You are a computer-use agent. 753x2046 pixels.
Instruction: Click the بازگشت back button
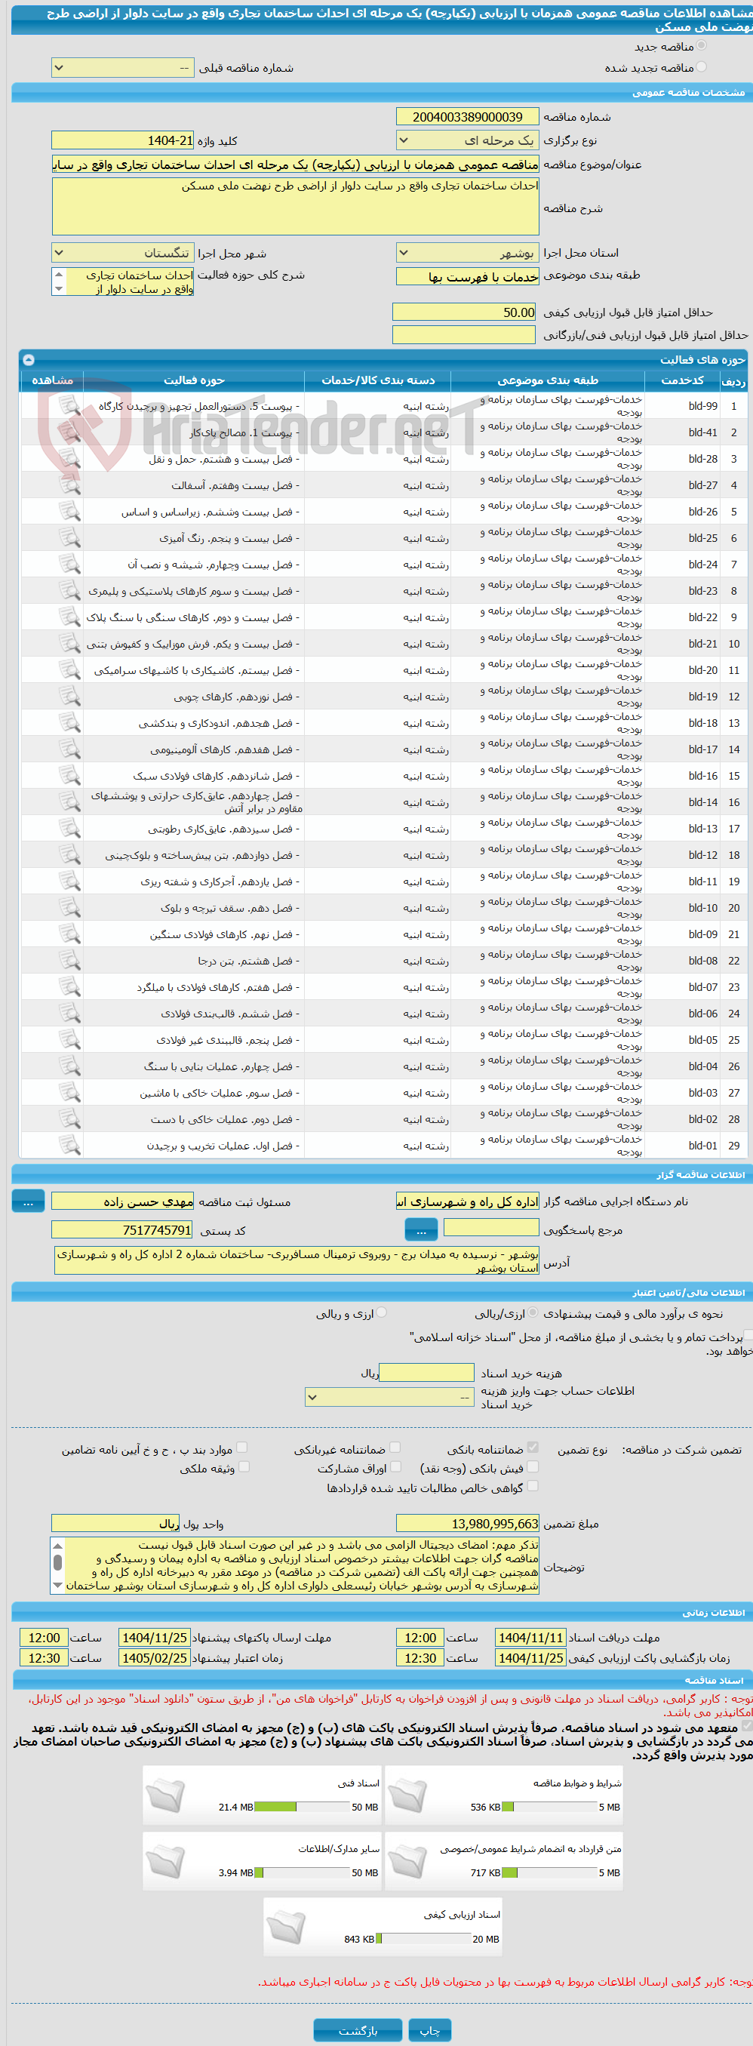pyautogui.click(x=358, y=2030)
